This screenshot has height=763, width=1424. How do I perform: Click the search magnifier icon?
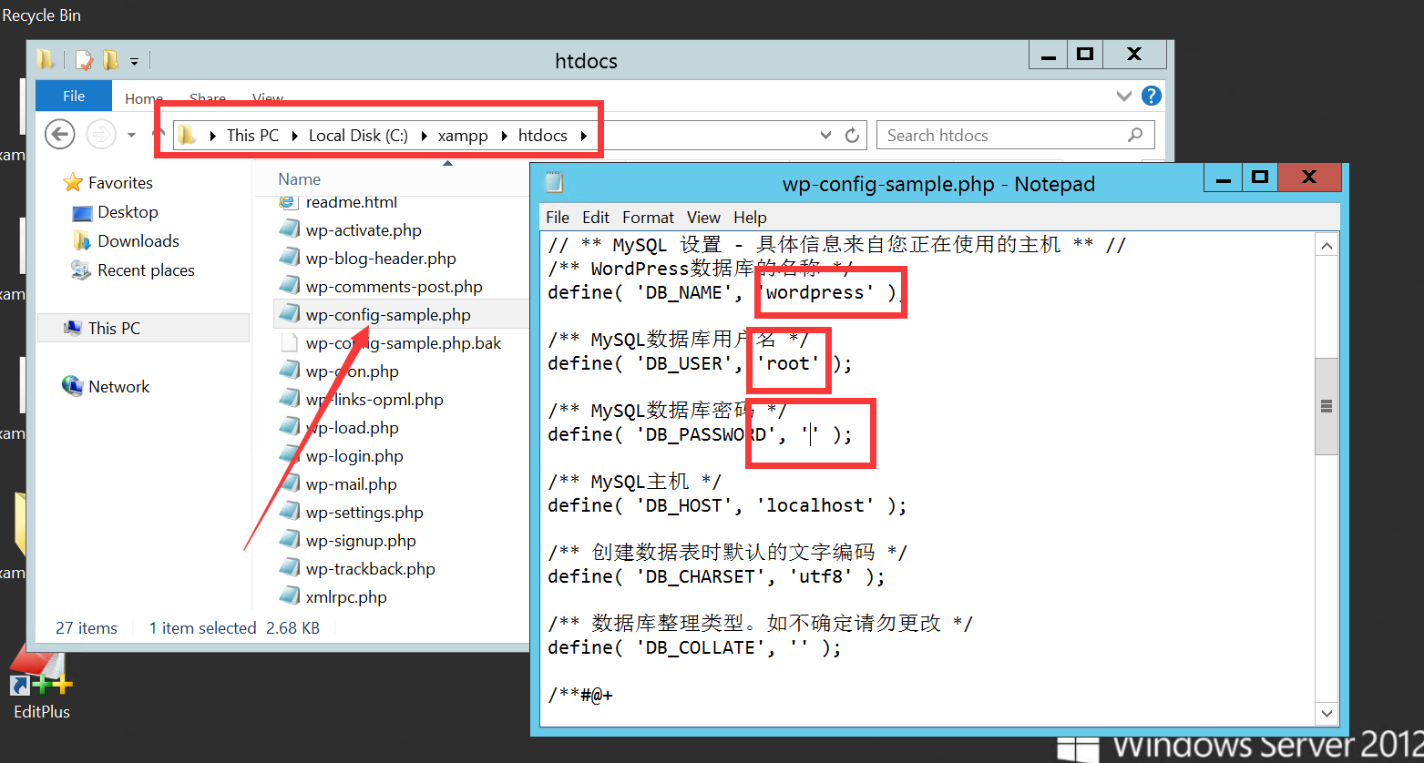[x=1135, y=136]
